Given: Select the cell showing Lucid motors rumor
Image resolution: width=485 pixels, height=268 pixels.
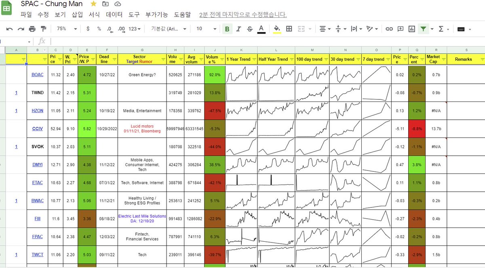Looking at the screenshot, I should click(142, 129).
